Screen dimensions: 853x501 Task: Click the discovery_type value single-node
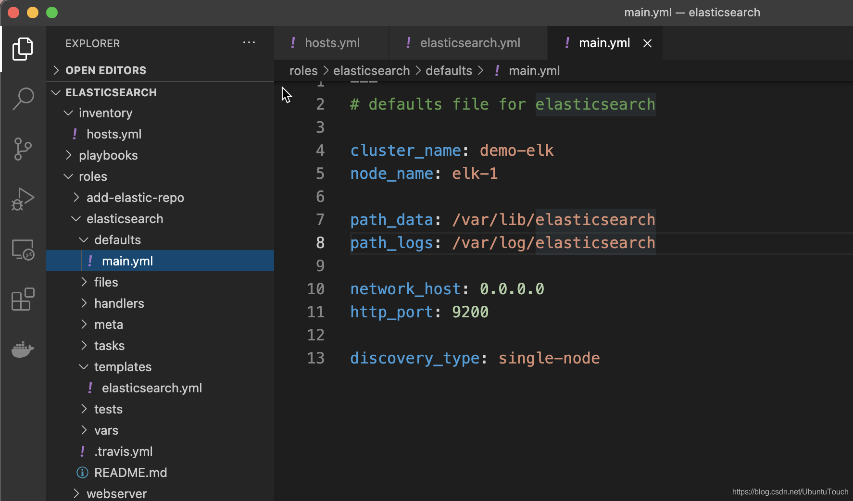[549, 358]
